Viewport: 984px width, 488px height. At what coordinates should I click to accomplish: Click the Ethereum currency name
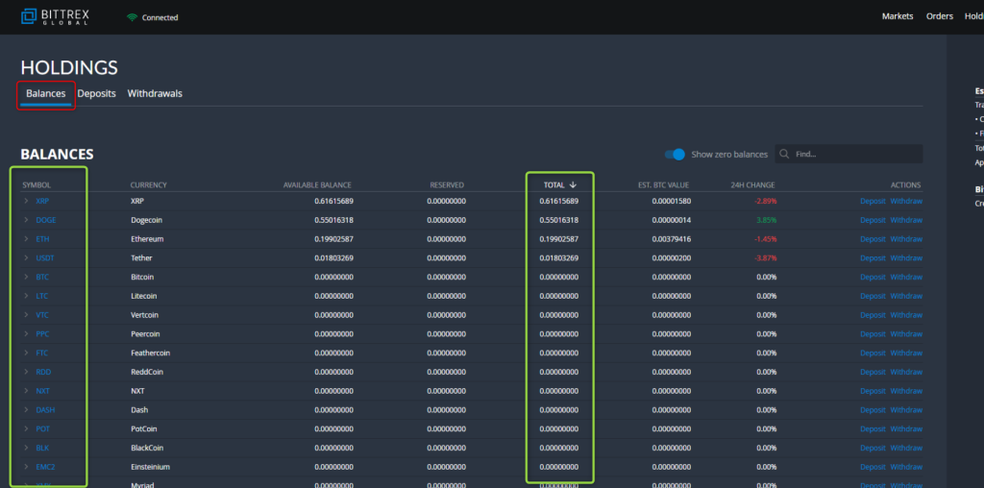point(147,239)
